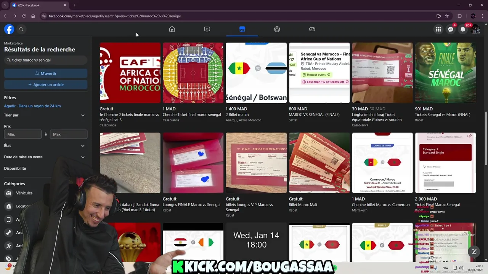This screenshot has width=488, height=274.
Task: Open the 901 MAD Tickets Senegal vs Maroc listing
Action: 445,82
